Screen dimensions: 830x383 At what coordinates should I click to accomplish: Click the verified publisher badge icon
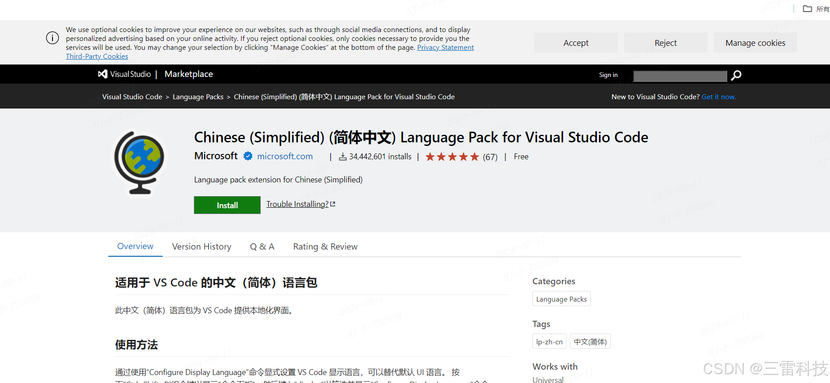tap(248, 156)
